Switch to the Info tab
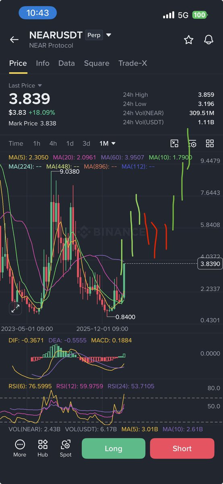Image resolution: width=223 pixels, height=484 pixels. tap(43, 63)
